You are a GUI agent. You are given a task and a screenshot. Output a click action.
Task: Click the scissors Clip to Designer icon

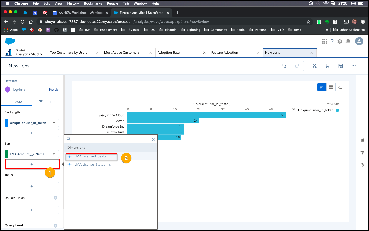tap(315, 66)
